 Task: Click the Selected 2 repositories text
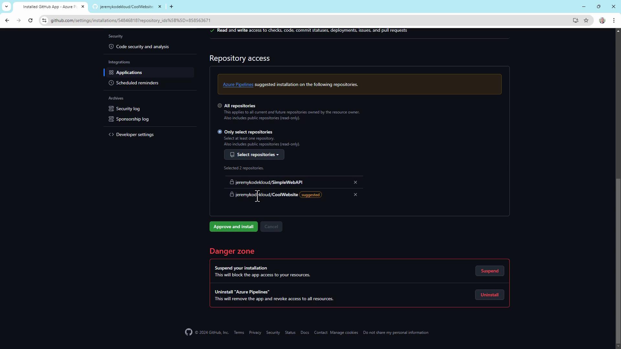point(244,168)
